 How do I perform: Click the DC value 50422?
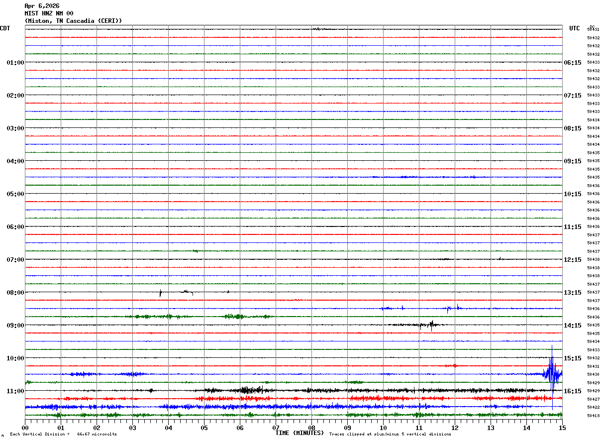[593, 407]
